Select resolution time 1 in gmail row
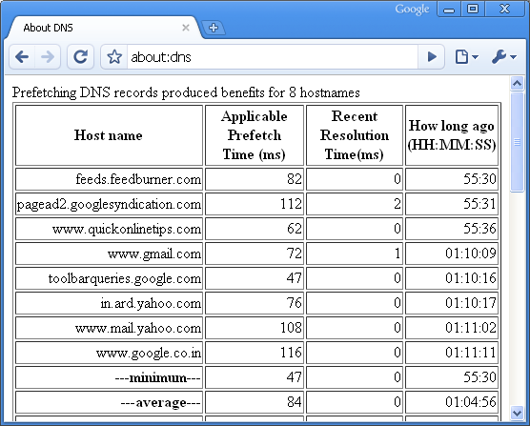Image resolution: width=530 pixels, height=426 pixels. coord(355,254)
